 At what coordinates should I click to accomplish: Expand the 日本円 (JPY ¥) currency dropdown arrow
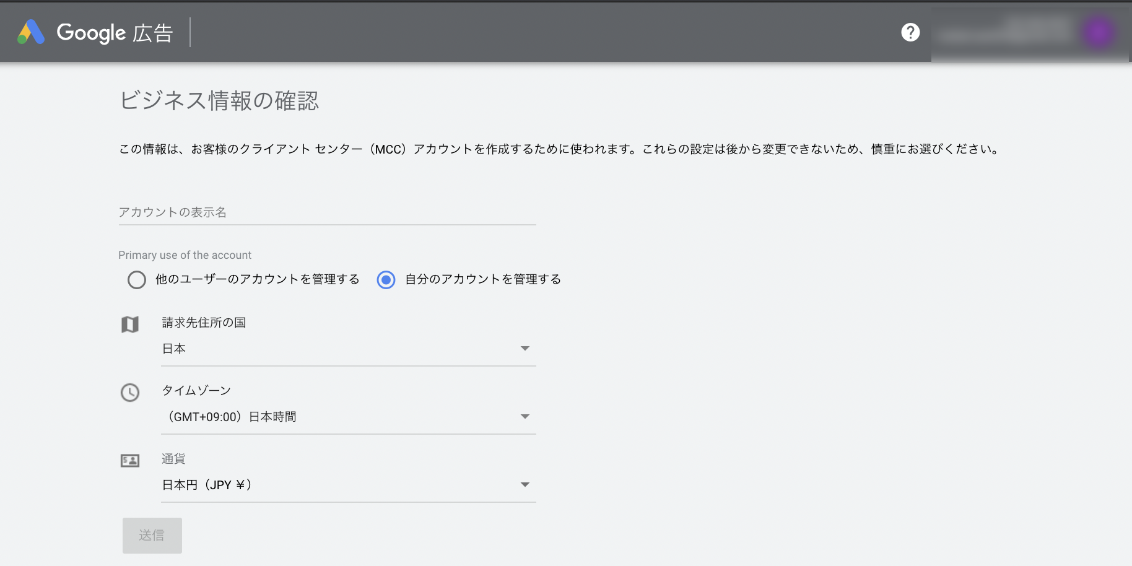point(525,485)
